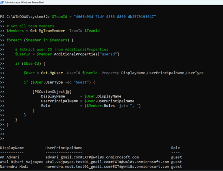Click the UserPrincipalName column header in output

tap(64, 148)
